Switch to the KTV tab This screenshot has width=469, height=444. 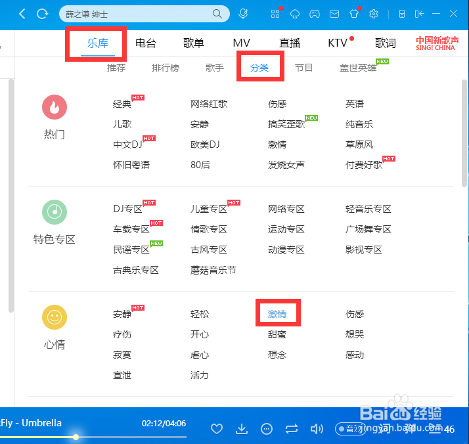338,43
